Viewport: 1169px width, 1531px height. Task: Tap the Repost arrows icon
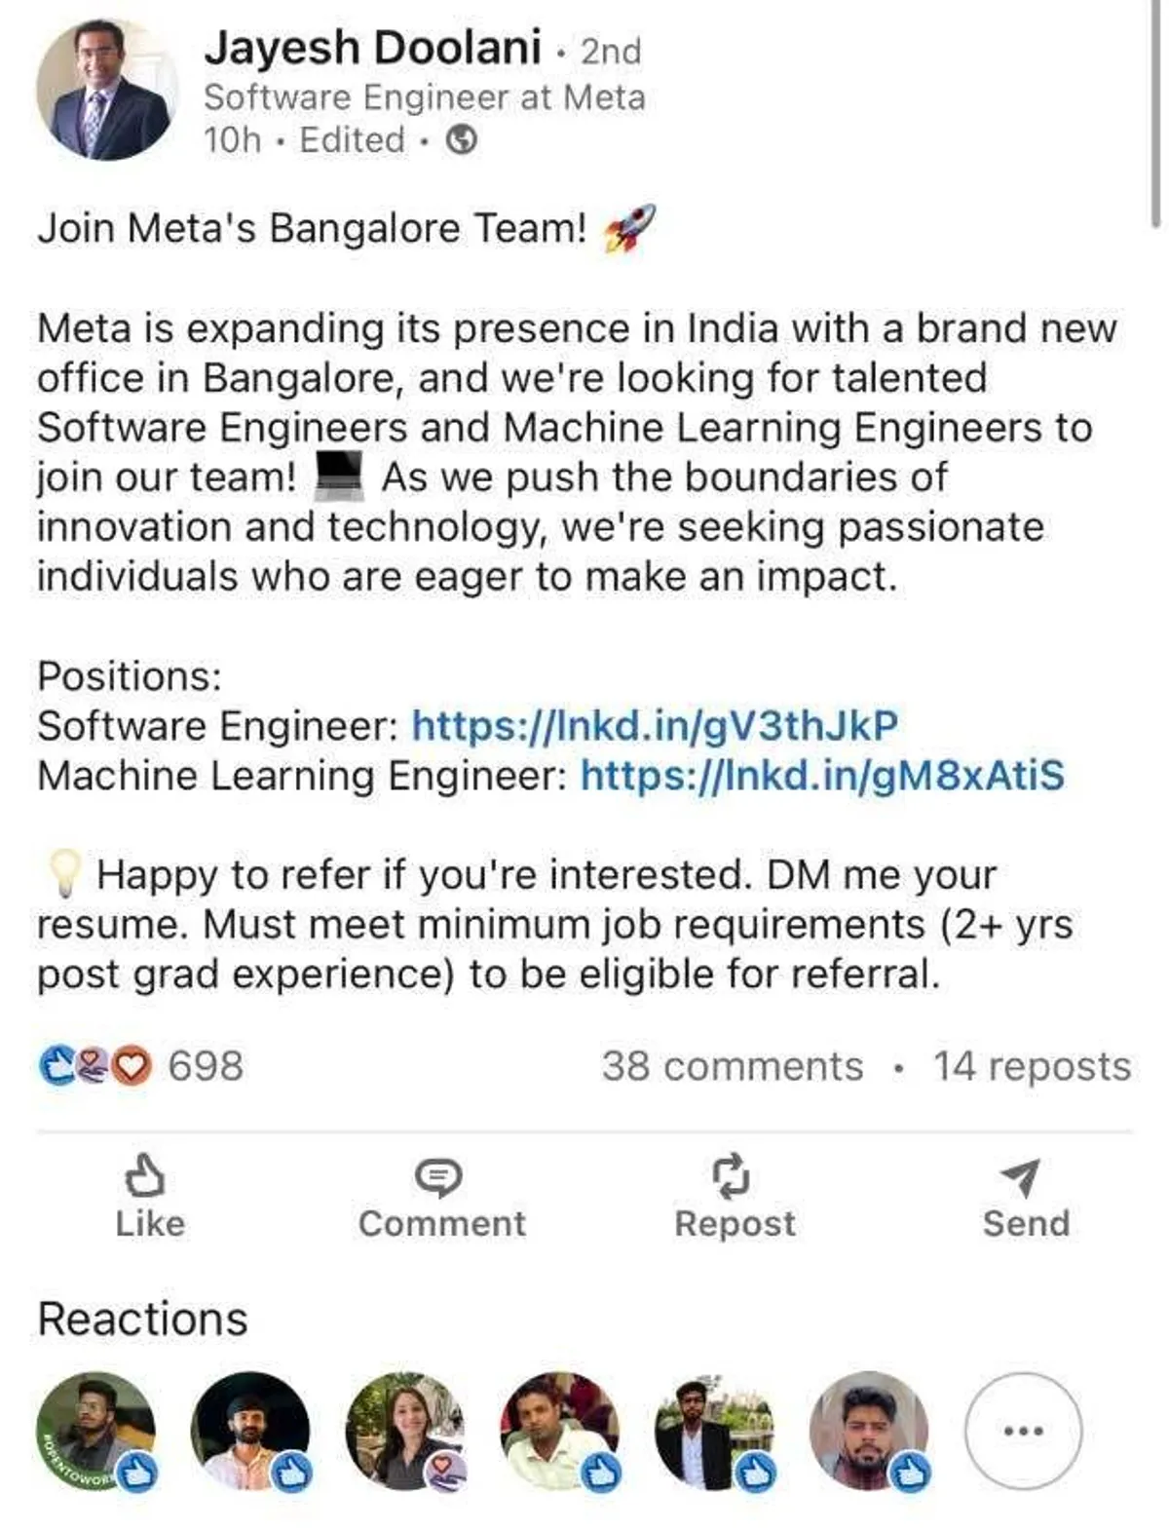pos(733,1174)
